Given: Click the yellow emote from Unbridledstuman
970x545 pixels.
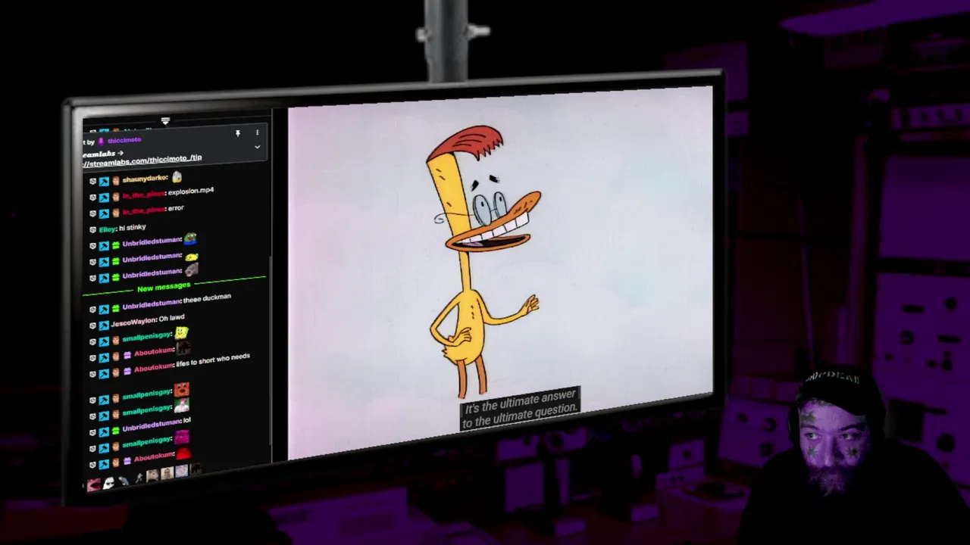Looking at the screenshot, I should click(x=192, y=256).
